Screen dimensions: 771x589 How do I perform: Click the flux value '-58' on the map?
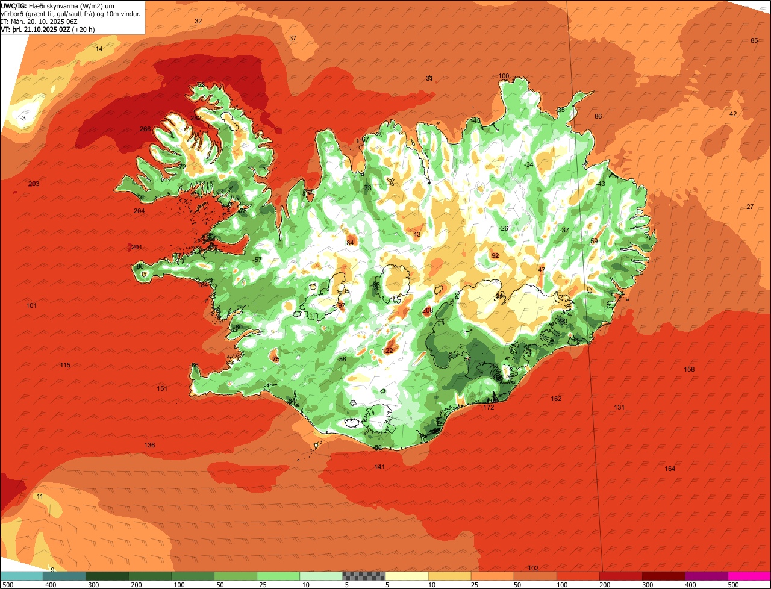pos(342,359)
